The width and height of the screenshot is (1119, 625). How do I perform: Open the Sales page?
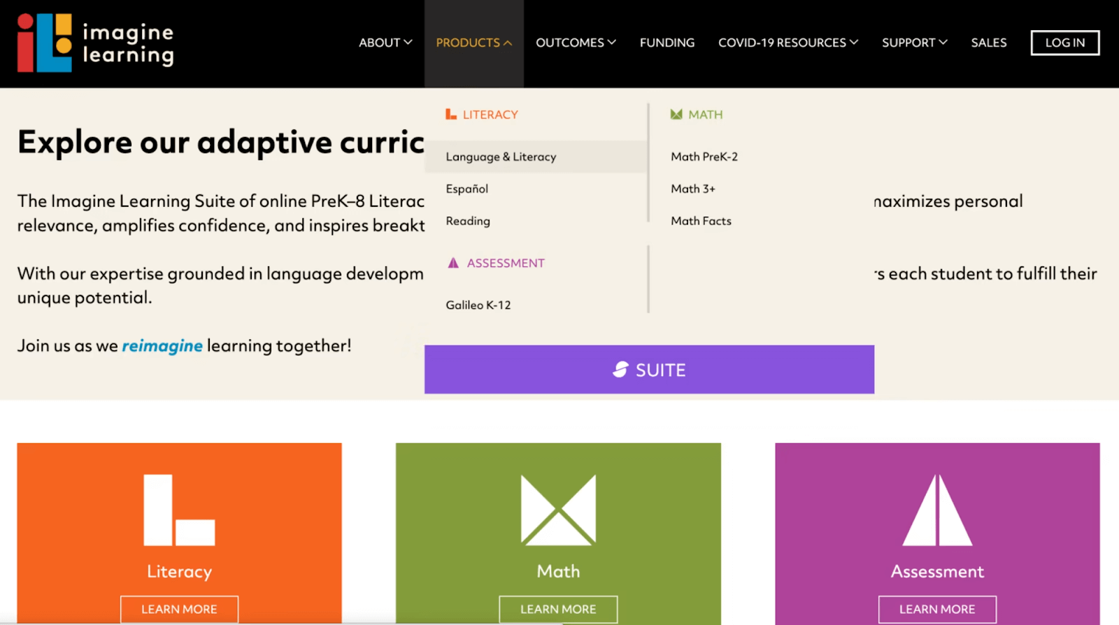tap(989, 43)
